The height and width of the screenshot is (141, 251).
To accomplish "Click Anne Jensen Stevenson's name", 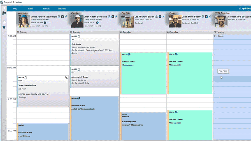I will click(44, 17).
